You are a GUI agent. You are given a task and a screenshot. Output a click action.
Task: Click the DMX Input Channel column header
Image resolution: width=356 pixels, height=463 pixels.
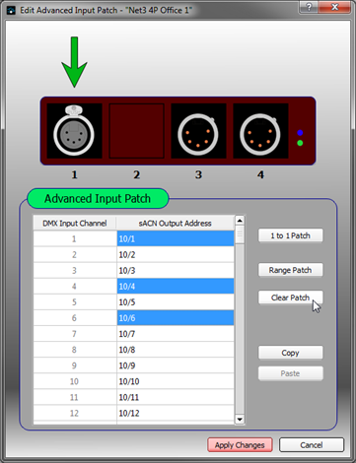point(75,224)
